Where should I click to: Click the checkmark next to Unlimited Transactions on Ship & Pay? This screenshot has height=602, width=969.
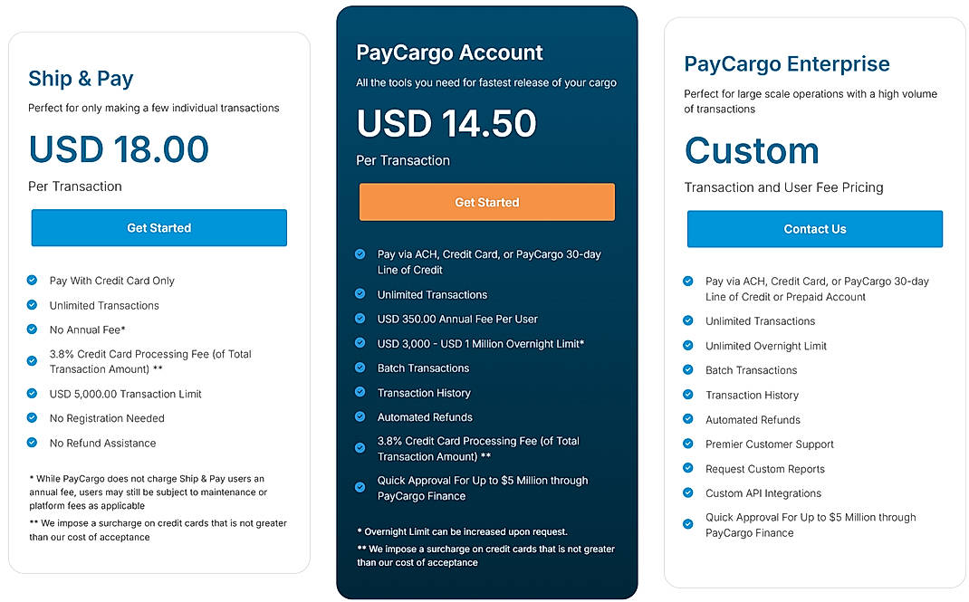click(x=32, y=306)
